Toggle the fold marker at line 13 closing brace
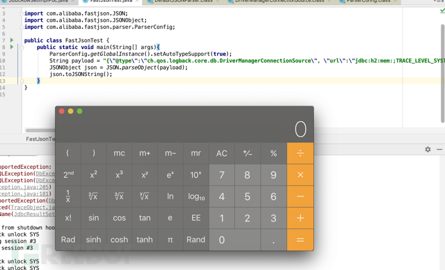The height and width of the screenshot is (270, 445). [21, 81]
